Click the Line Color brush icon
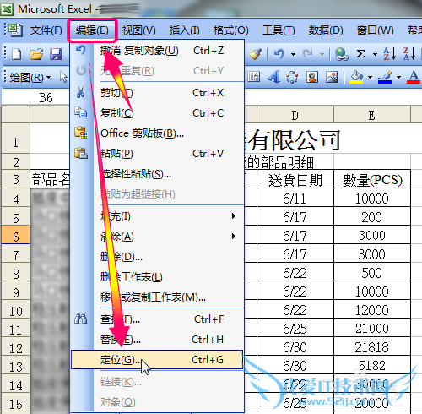Viewport: 422px width, 414px height. tap(385, 77)
